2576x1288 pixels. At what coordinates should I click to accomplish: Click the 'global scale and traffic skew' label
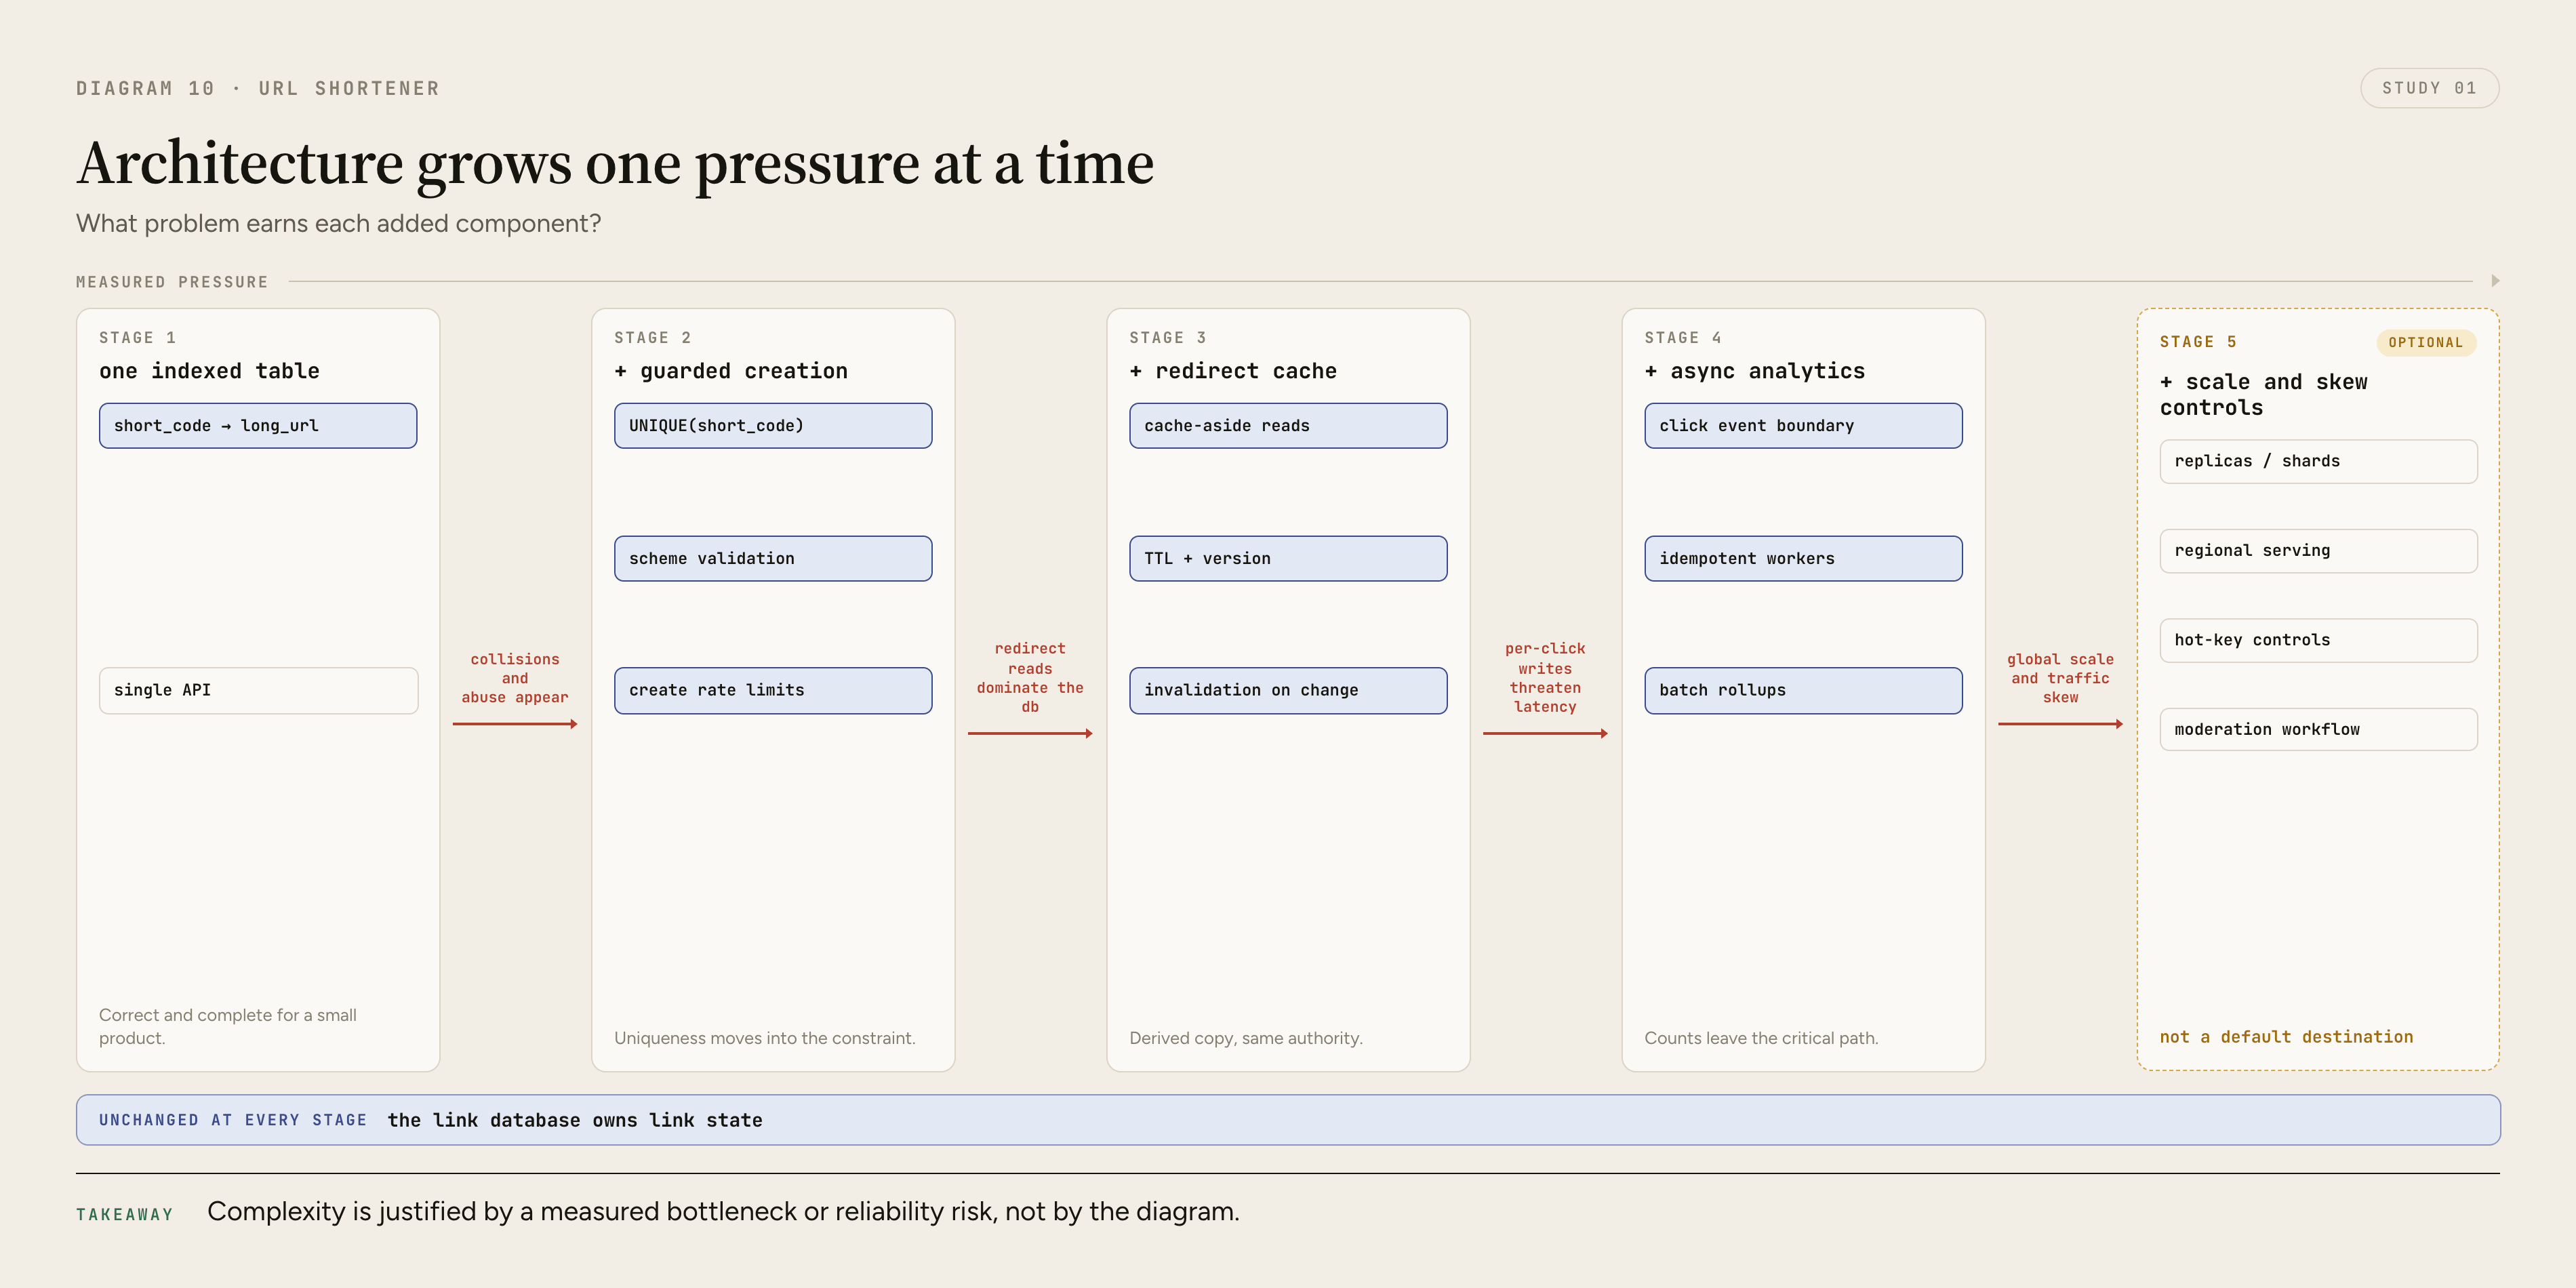(2060, 678)
